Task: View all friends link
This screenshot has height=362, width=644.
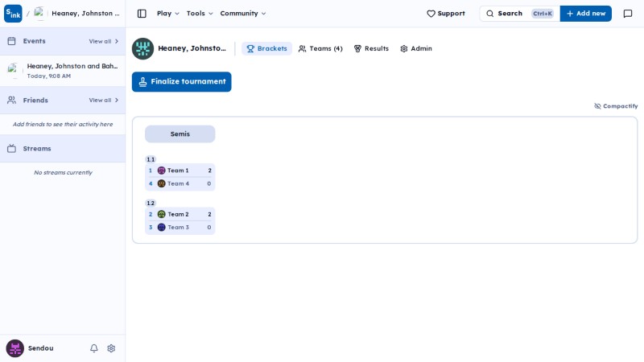Action: click(x=104, y=100)
